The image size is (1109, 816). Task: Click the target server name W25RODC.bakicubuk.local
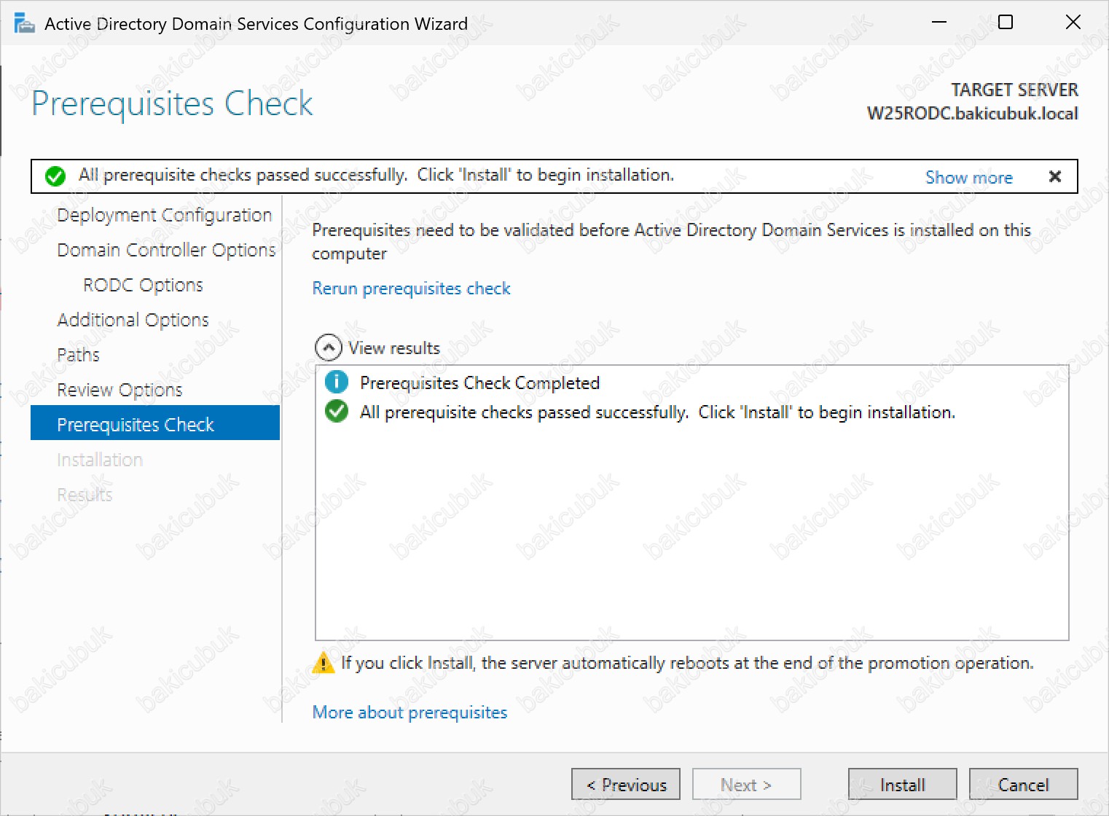point(973,114)
